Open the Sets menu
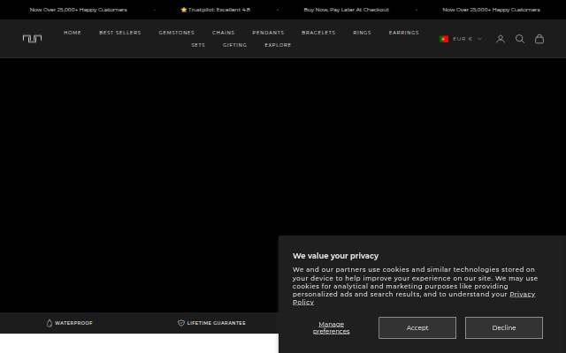This screenshot has width=566, height=353. point(198,45)
